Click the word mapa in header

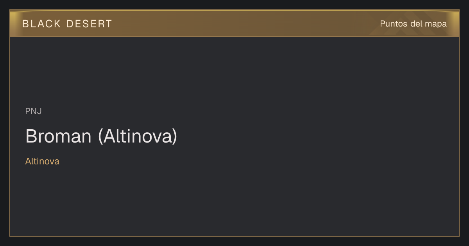436,24
